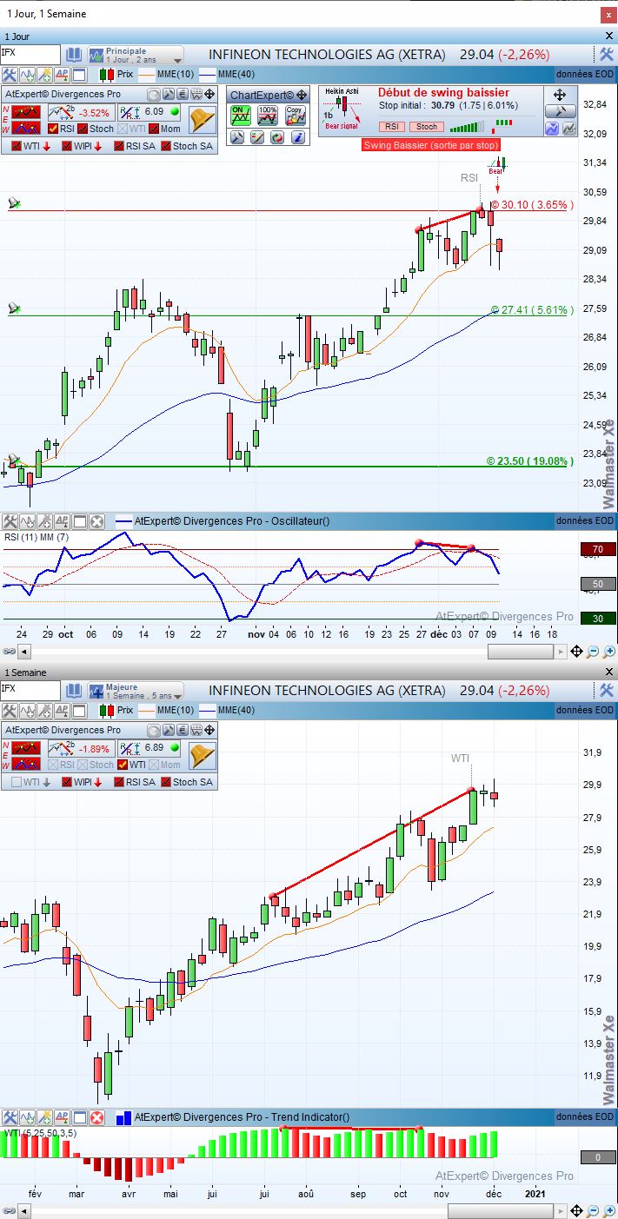Click données EOD label on weekly Trend Indicator
This screenshot has width=618, height=1219.
coord(585,1117)
